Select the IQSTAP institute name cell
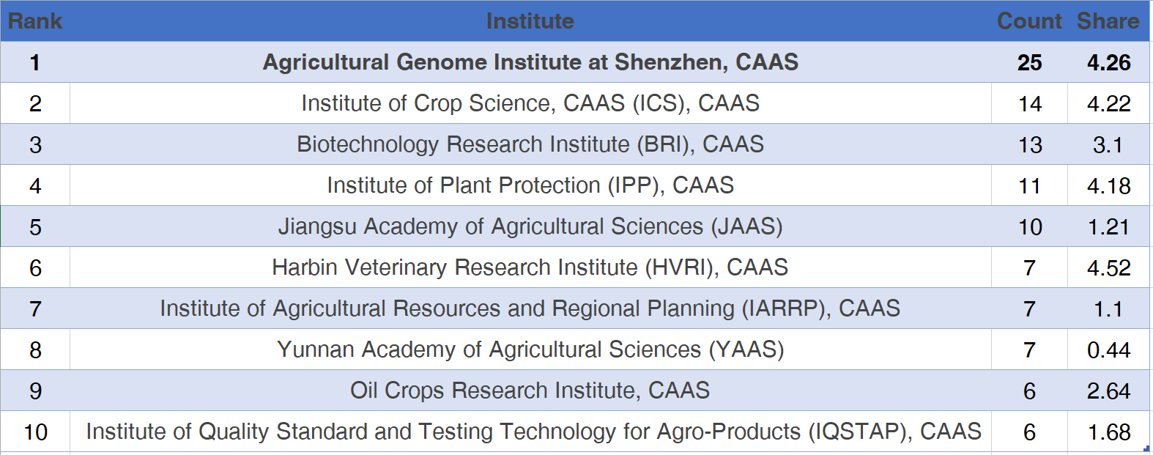Viewport: 1153px width, 455px height. point(533,432)
